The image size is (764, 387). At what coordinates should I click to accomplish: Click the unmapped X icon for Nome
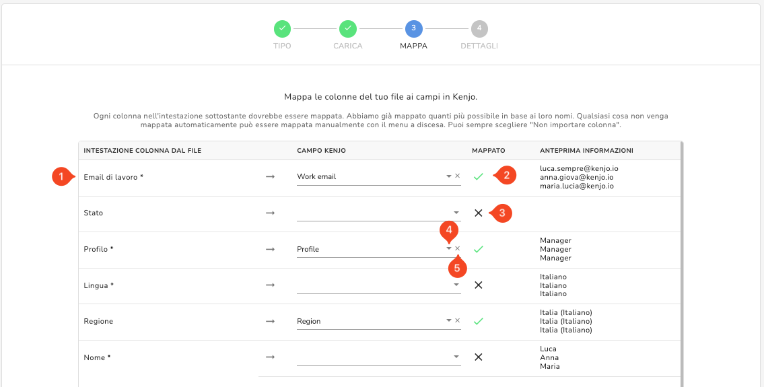(479, 357)
